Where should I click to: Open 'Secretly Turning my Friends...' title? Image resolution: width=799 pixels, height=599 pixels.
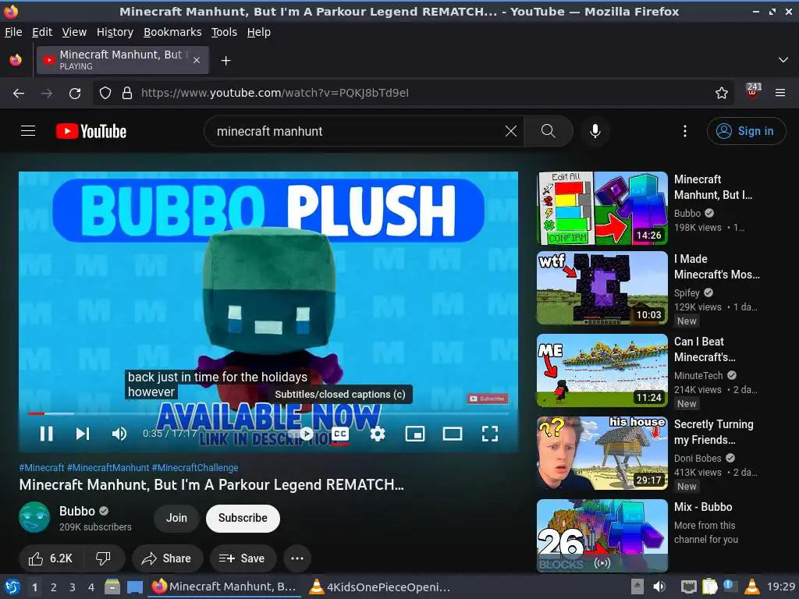click(x=713, y=432)
